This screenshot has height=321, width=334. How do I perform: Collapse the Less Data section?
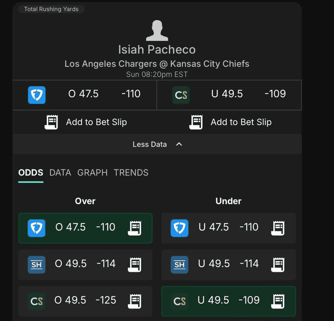pos(149,144)
